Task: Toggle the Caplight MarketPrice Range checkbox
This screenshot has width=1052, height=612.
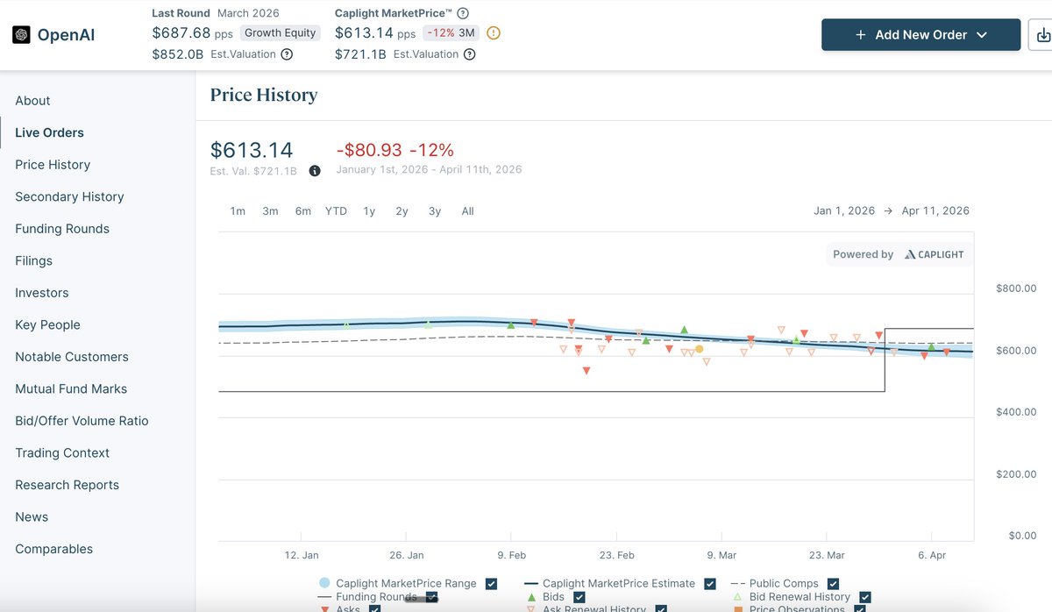Action: click(491, 584)
